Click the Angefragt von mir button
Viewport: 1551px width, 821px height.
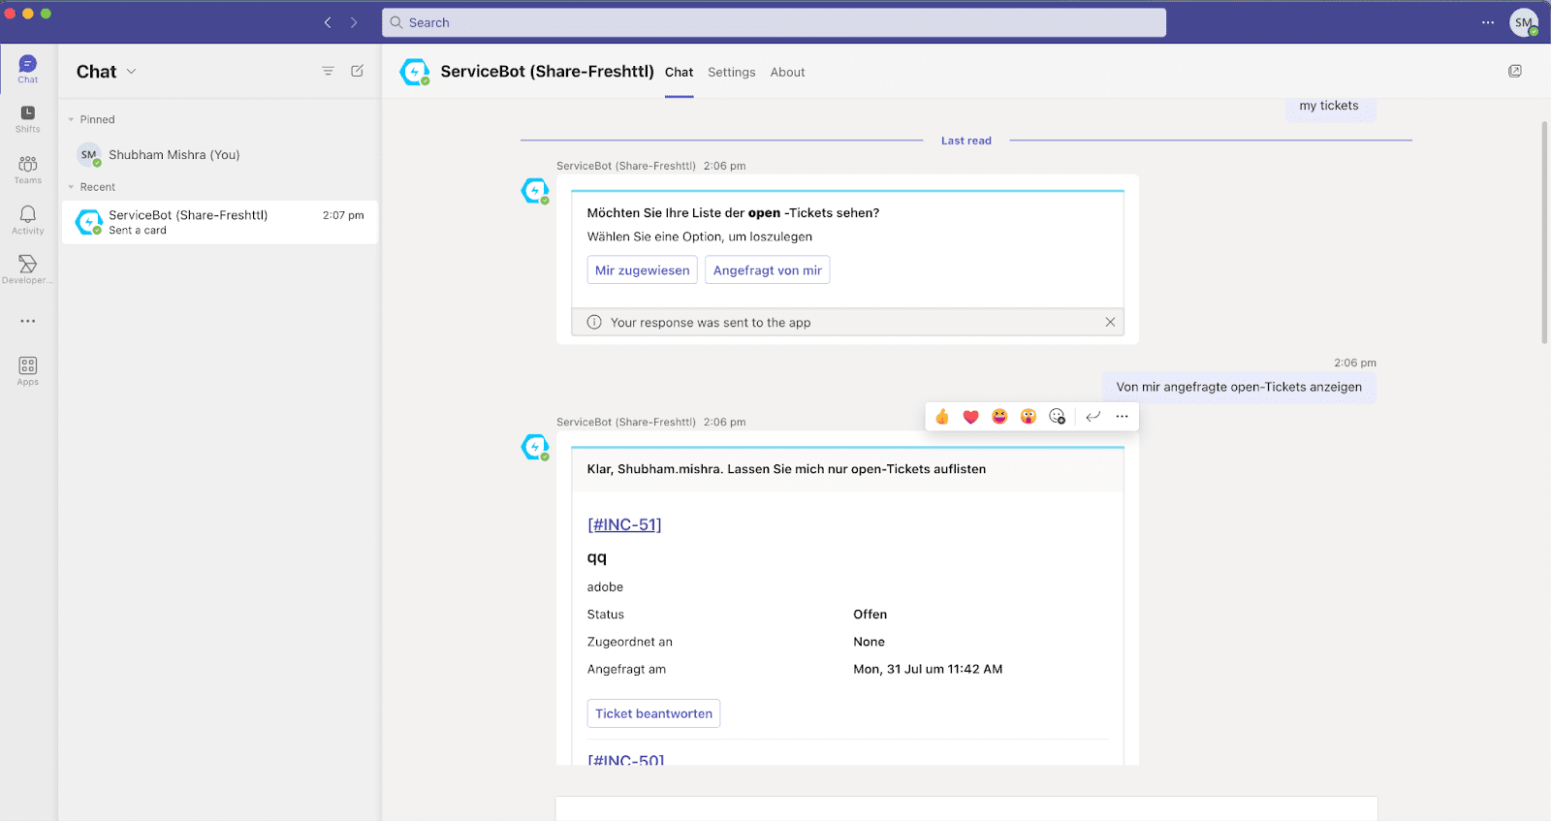[x=768, y=270]
